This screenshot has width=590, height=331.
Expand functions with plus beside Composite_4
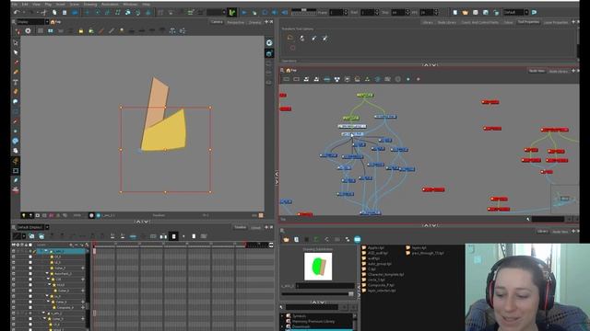(x=83, y=307)
